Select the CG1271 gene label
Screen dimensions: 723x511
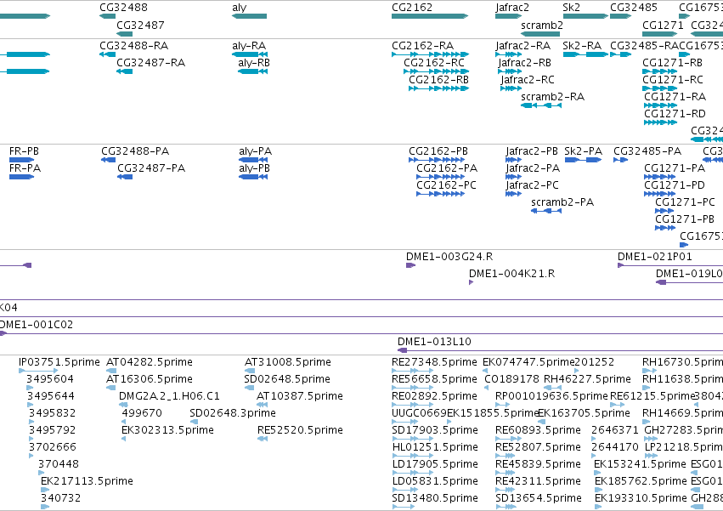tap(663, 25)
